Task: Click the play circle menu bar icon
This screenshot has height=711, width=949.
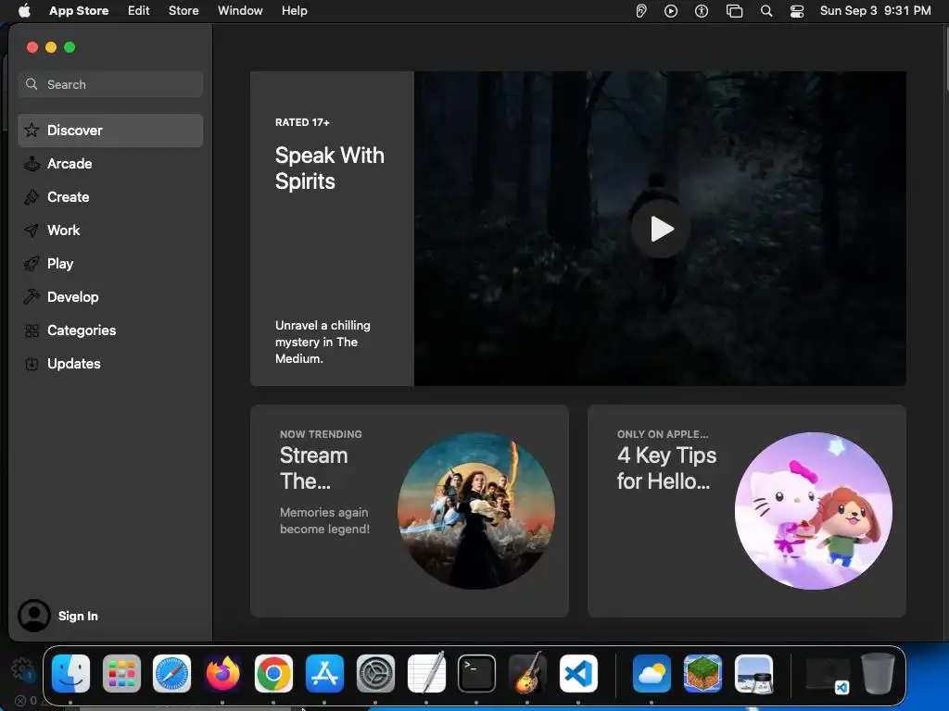Action: coord(671,11)
